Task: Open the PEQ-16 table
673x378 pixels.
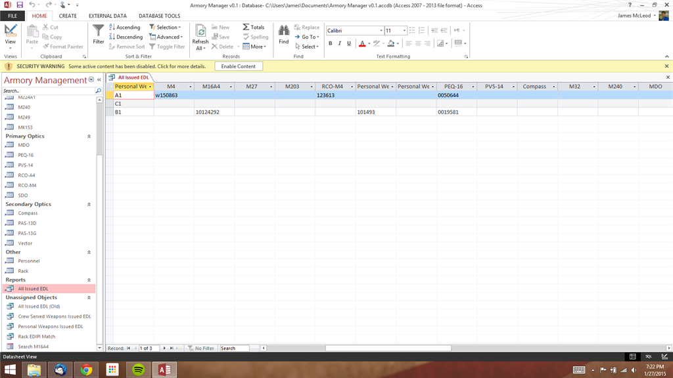Action: 26,155
